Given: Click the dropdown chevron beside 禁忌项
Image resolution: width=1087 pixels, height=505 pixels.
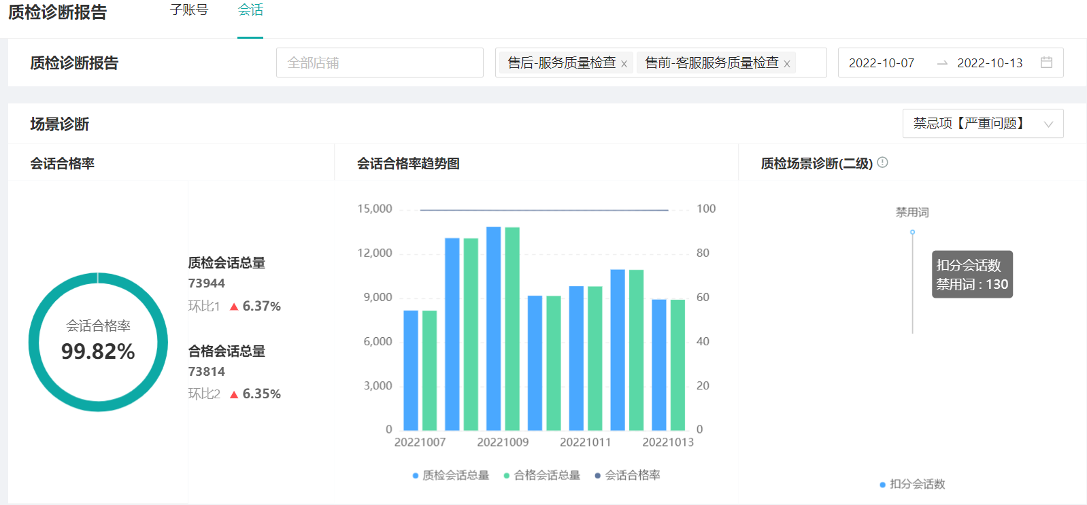Looking at the screenshot, I should [1048, 124].
